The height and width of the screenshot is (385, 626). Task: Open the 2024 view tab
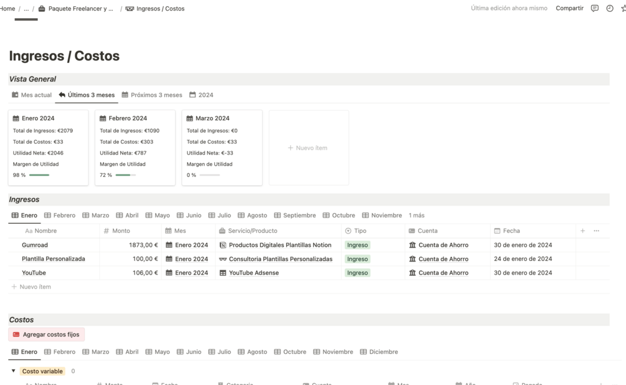(201, 95)
